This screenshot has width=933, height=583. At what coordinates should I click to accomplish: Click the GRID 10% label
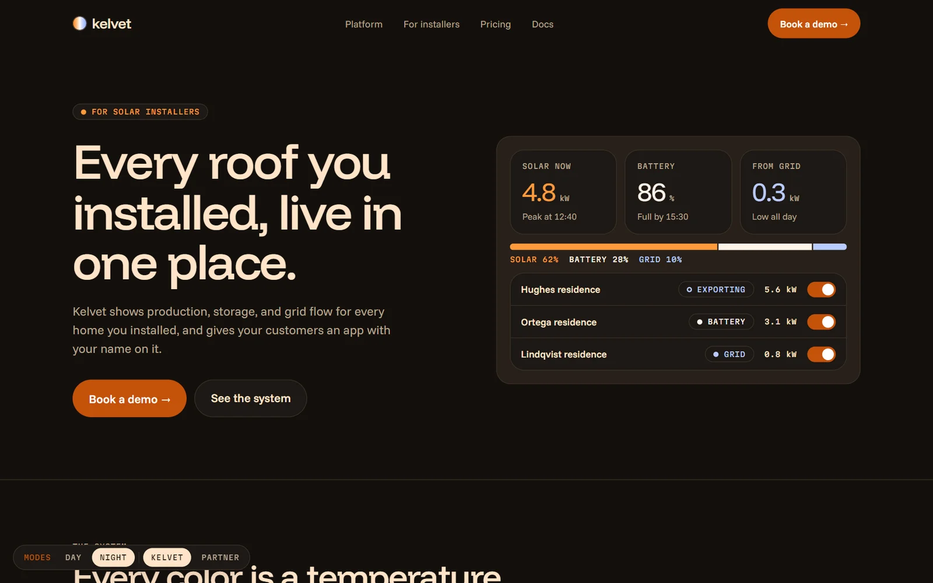pyautogui.click(x=660, y=259)
